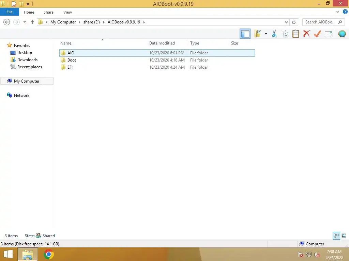
Task: Sort by the Name column header
Action: 66,43
